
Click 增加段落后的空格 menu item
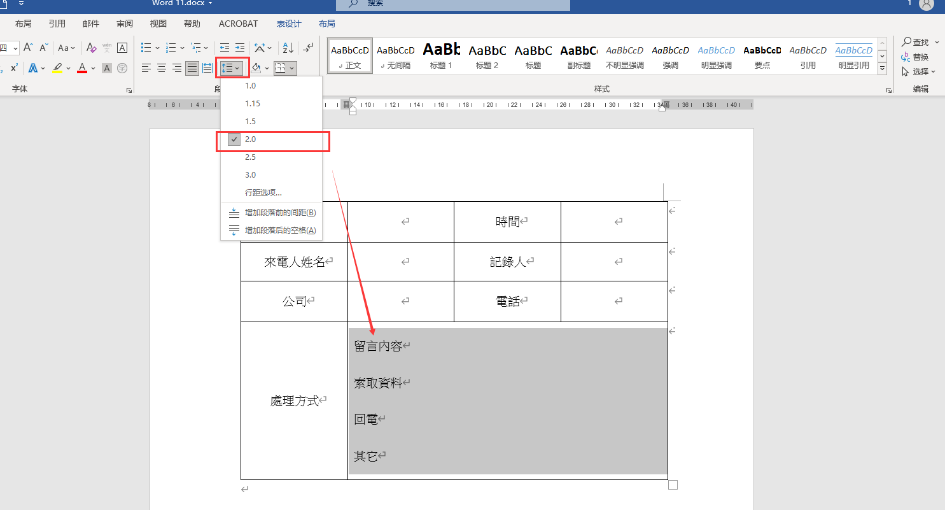pyautogui.click(x=272, y=230)
